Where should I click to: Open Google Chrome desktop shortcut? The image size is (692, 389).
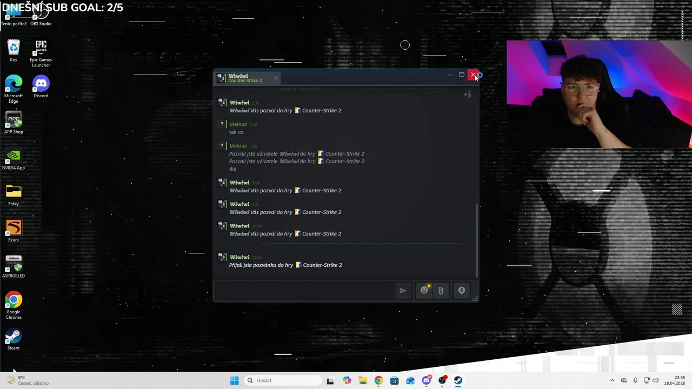[14, 306]
